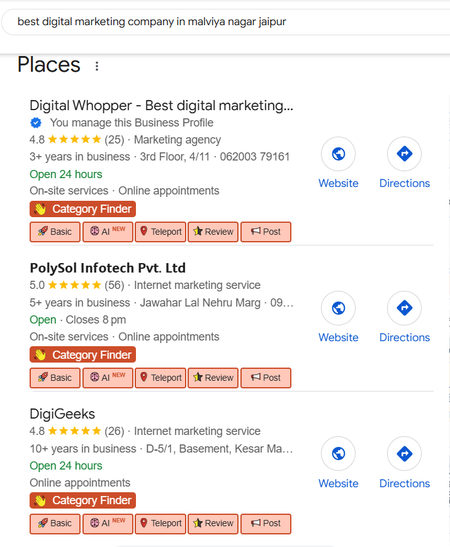Open the Digital Whopper business listing title
450x547 pixels.
161,105
